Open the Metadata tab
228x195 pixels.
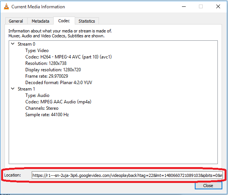coord(40,21)
